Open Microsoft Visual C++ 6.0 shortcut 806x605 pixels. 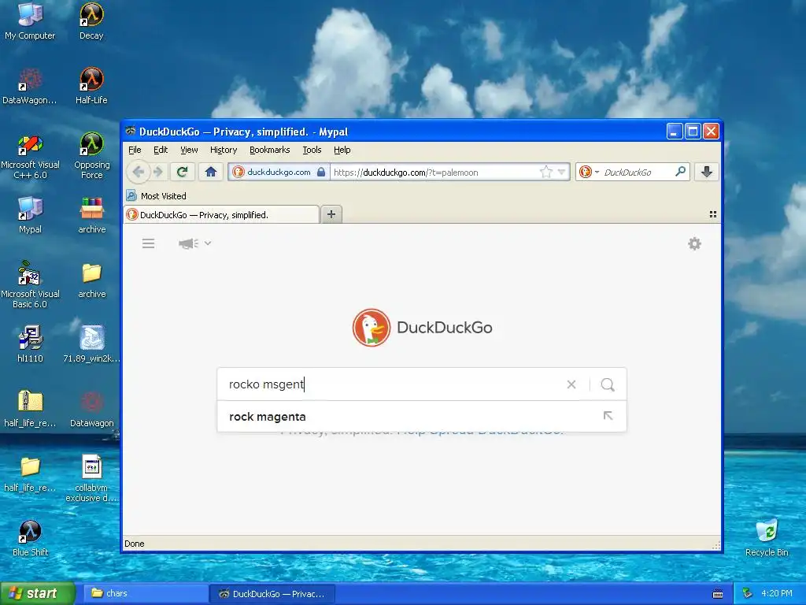point(30,156)
